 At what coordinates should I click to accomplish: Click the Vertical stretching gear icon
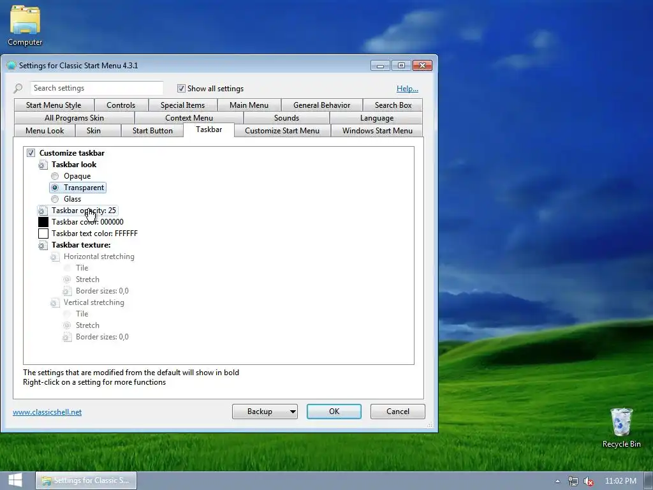(55, 302)
